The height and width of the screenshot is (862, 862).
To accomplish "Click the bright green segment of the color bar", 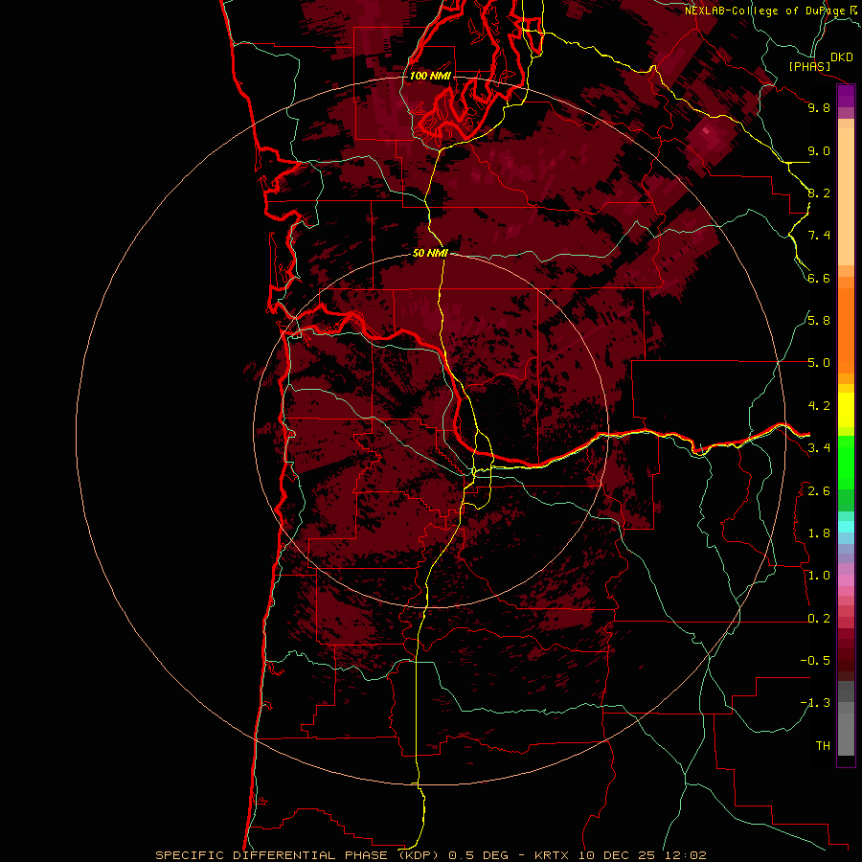I will tap(846, 463).
